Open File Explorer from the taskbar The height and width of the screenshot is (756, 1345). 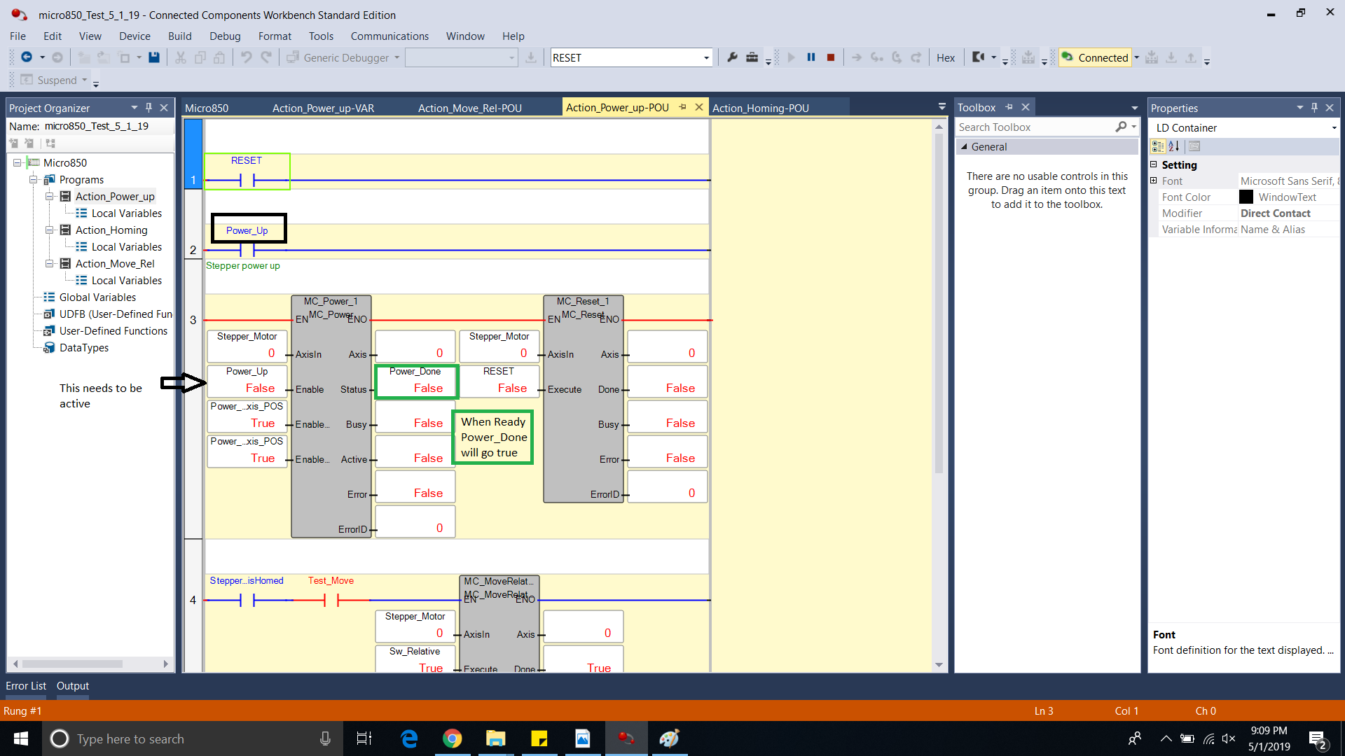496,738
